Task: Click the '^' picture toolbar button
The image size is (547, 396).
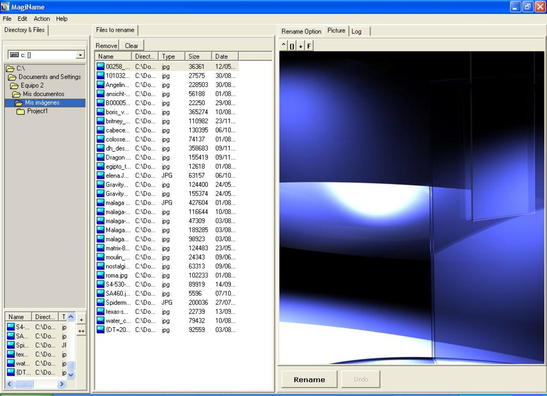Action: point(283,46)
